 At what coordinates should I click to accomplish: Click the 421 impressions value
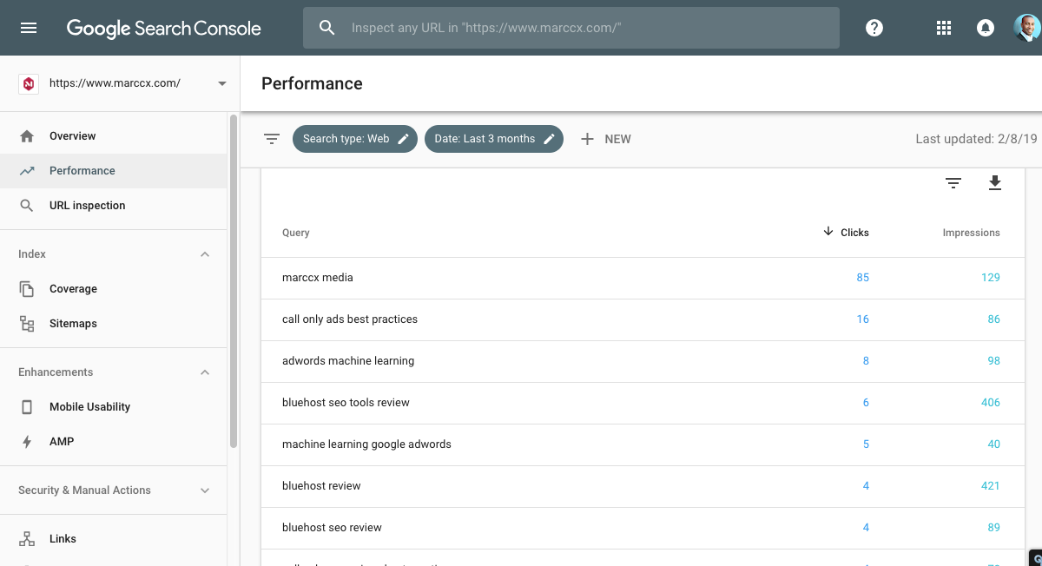pos(991,486)
